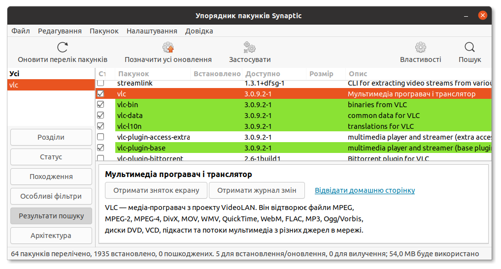Click 'common data for VLC' description
This screenshot has height=269, width=501.
coord(384,116)
